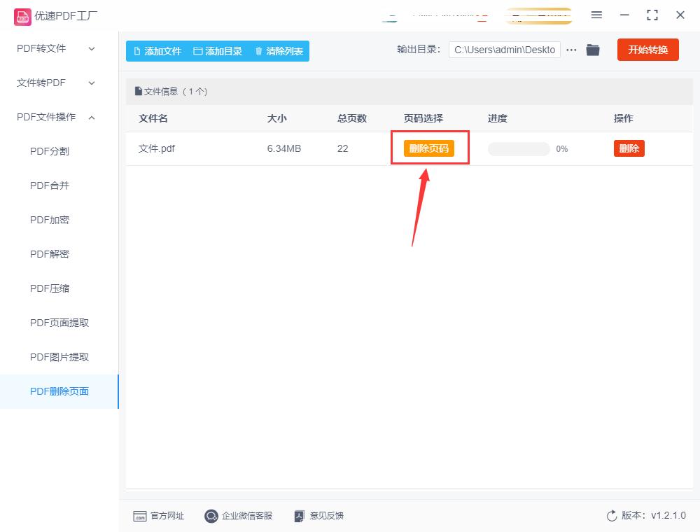Click the 官方网址 website icon
Screen dimensions: 700x532
[140, 516]
